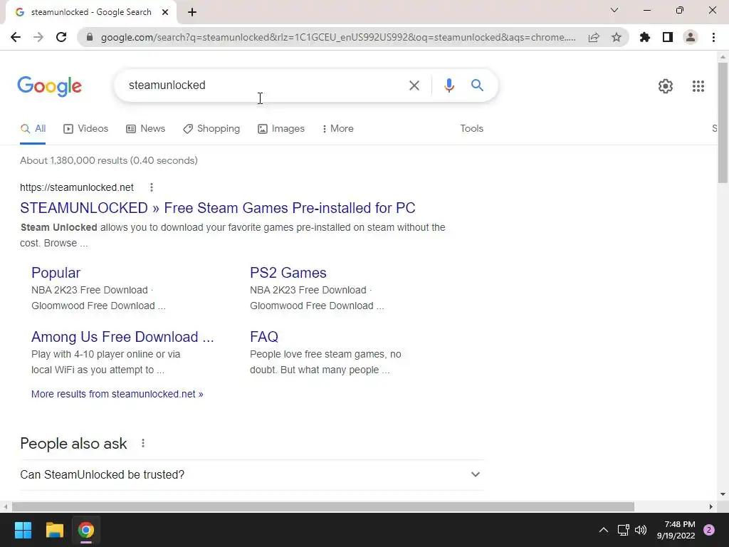729x547 pixels.
Task: Expand 'Can SteamUnlocked be trusted?' question
Action: (252, 475)
